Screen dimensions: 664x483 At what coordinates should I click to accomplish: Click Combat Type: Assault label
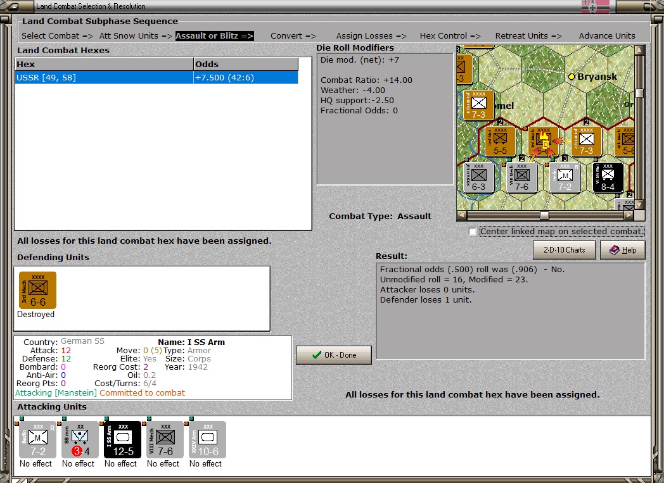click(380, 216)
